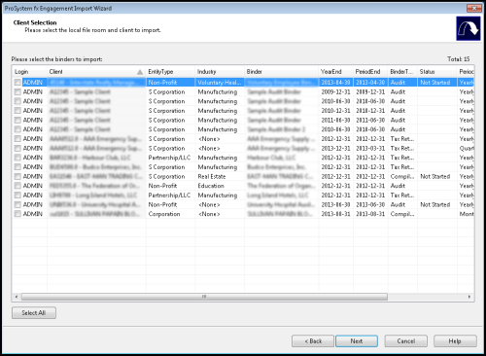Viewport: 486px width, 356px height.
Task: Check the Monthly Corporation row checkbox
Action: pos(17,214)
